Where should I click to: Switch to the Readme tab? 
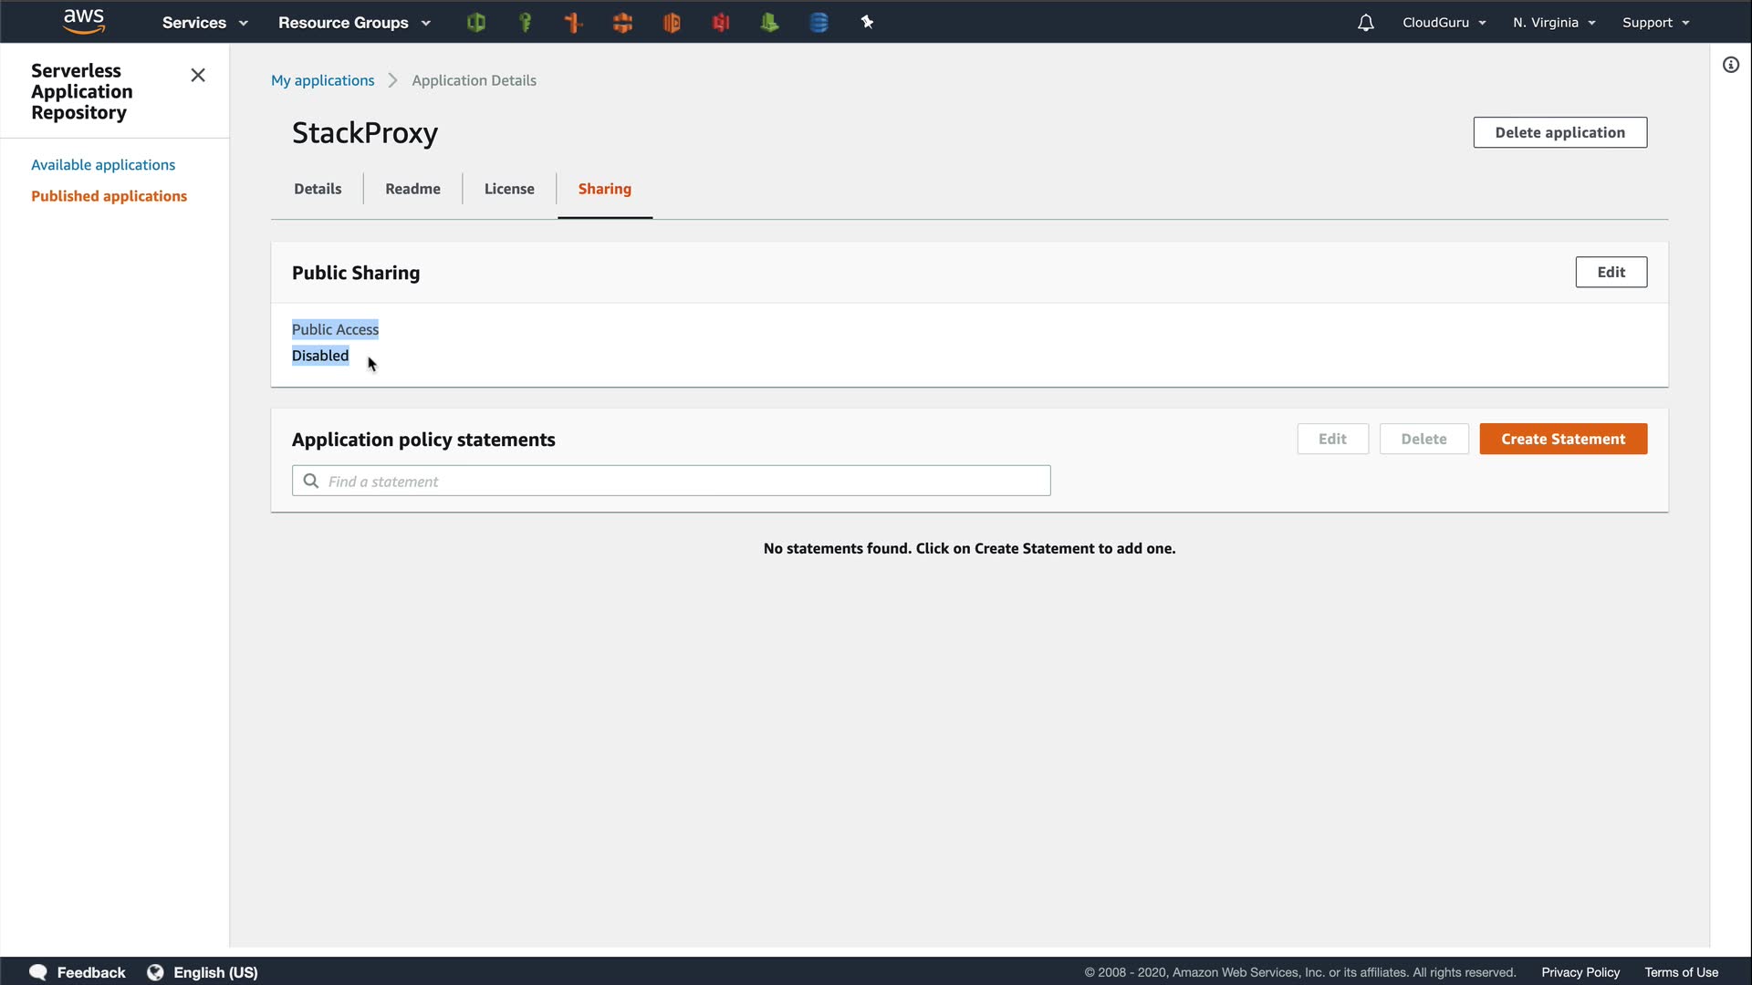pyautogui.click(x=412, y=189)
